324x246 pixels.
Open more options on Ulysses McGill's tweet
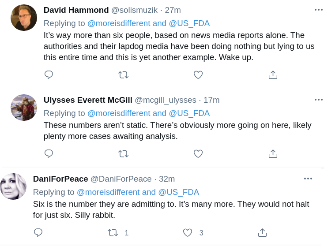point(318,100)
